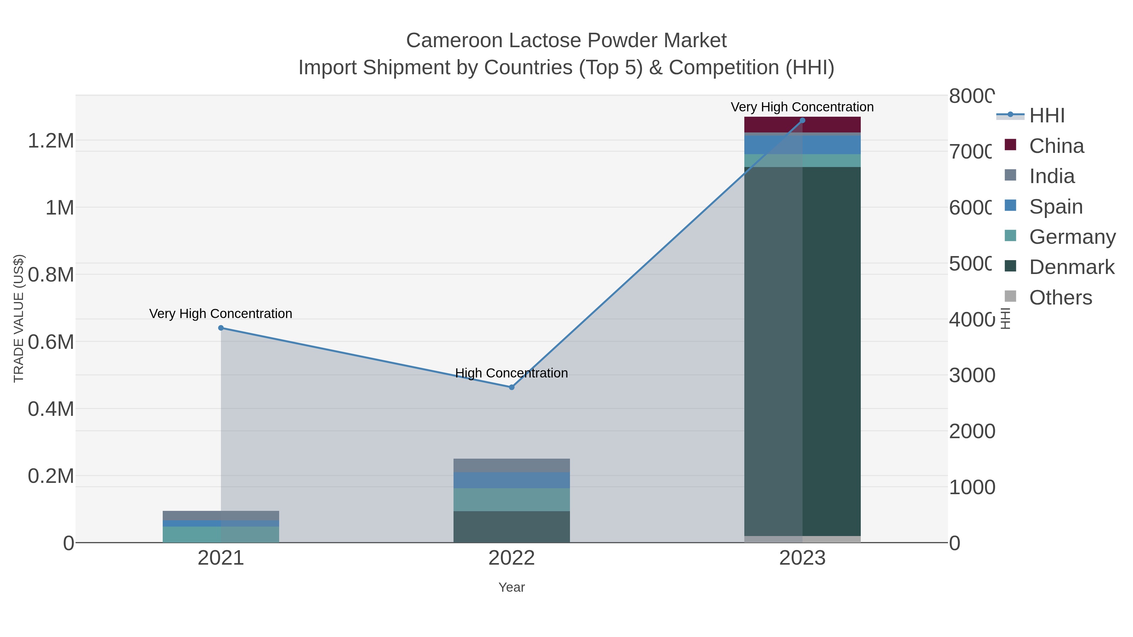Click the 1M left axis tick
Viewport: 1133px width, 637px height.
(x=60, y=208)
